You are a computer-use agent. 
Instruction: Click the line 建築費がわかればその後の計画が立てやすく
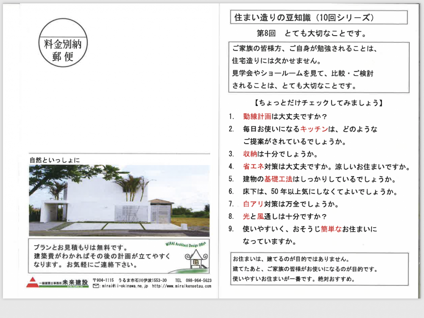coord(102,256)
